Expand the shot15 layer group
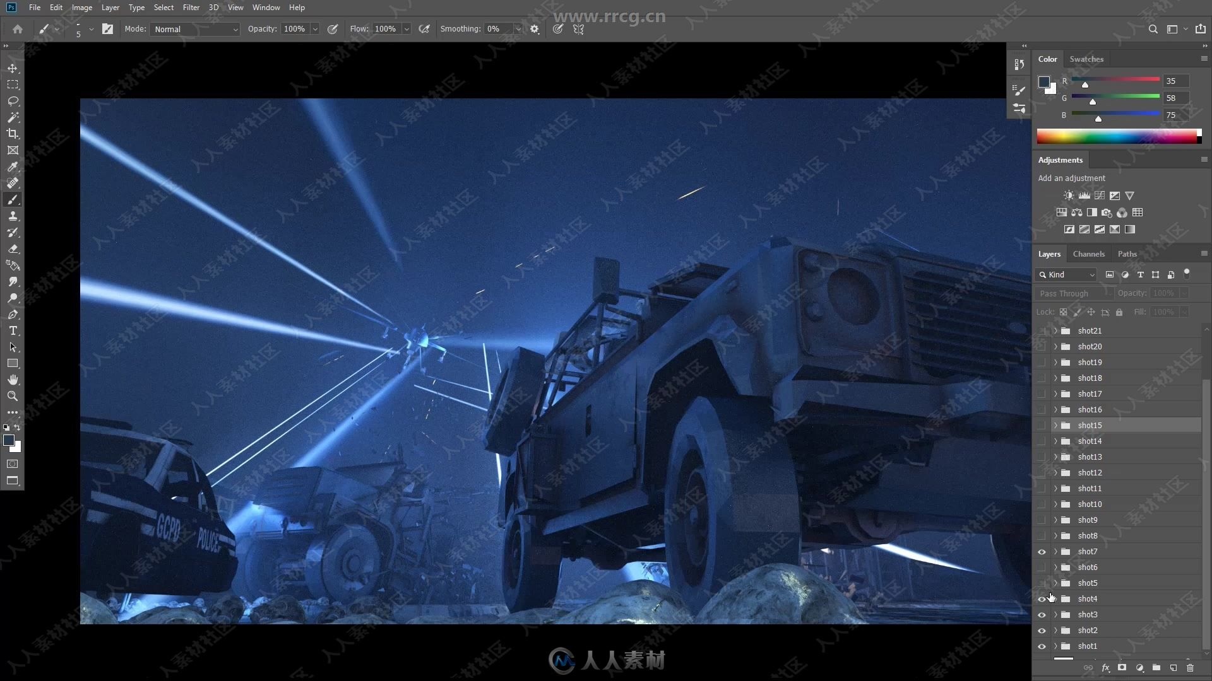Screen dimensions: 1212x681 click(x=1054, y=425)
